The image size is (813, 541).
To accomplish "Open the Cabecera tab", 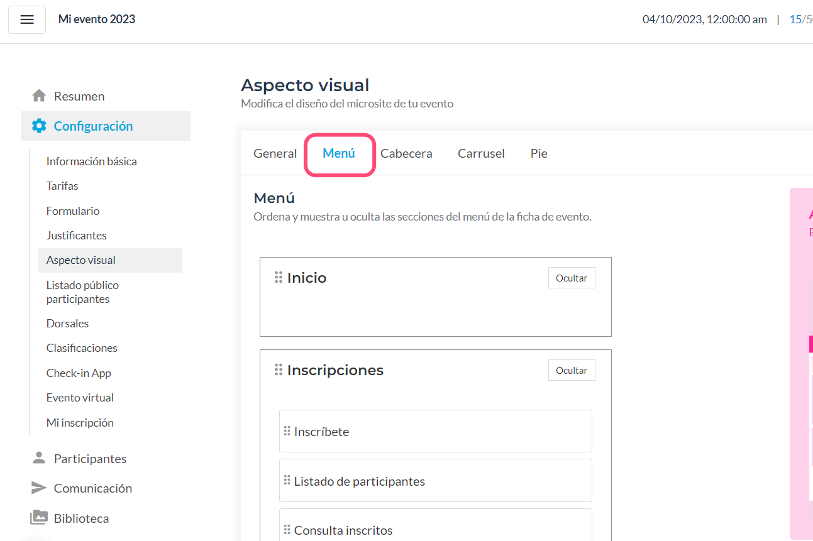I will click(x=406, y=153).
